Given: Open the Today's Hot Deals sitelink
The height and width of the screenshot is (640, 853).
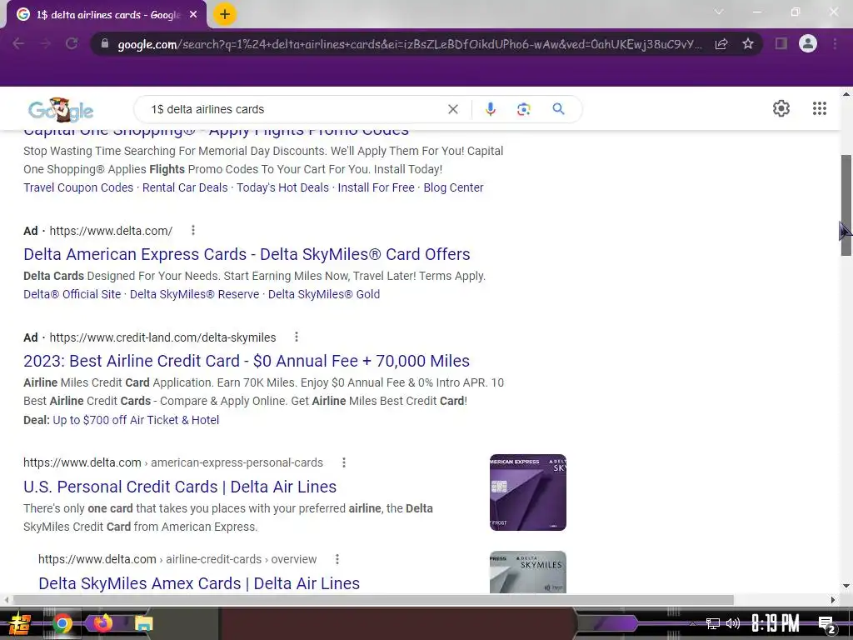Looking at the screenshot, I should click(283, 187).
